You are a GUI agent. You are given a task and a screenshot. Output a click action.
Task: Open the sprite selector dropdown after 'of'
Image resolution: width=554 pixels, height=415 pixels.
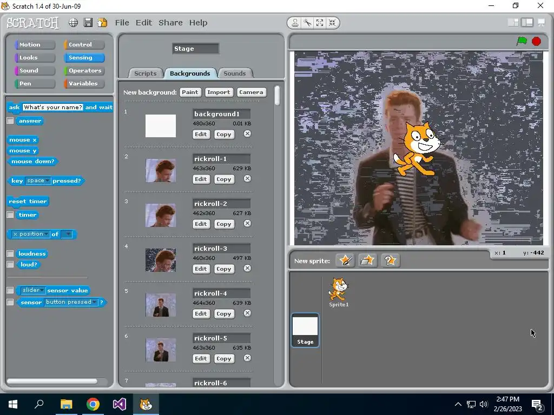coord(67,234)
